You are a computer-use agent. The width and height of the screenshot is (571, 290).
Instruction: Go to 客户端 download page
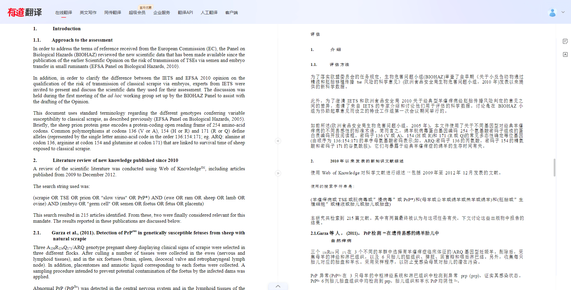coord(231,13)
